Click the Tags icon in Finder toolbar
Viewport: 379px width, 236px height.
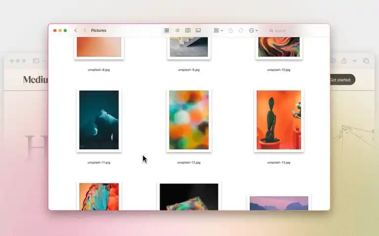241,30
